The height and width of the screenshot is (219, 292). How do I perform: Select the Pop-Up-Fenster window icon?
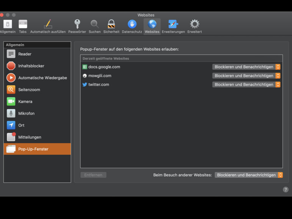tap(11, 149)
